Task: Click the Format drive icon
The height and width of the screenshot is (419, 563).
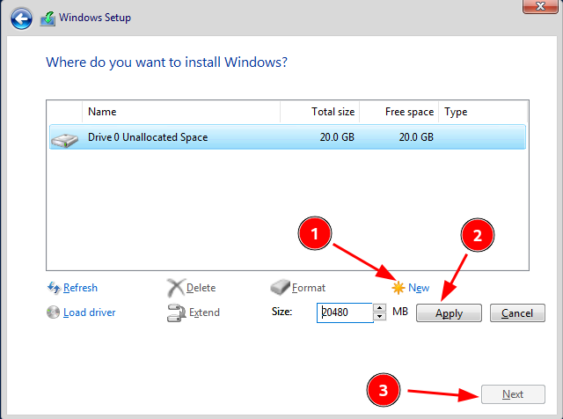Action: point(280,288)
